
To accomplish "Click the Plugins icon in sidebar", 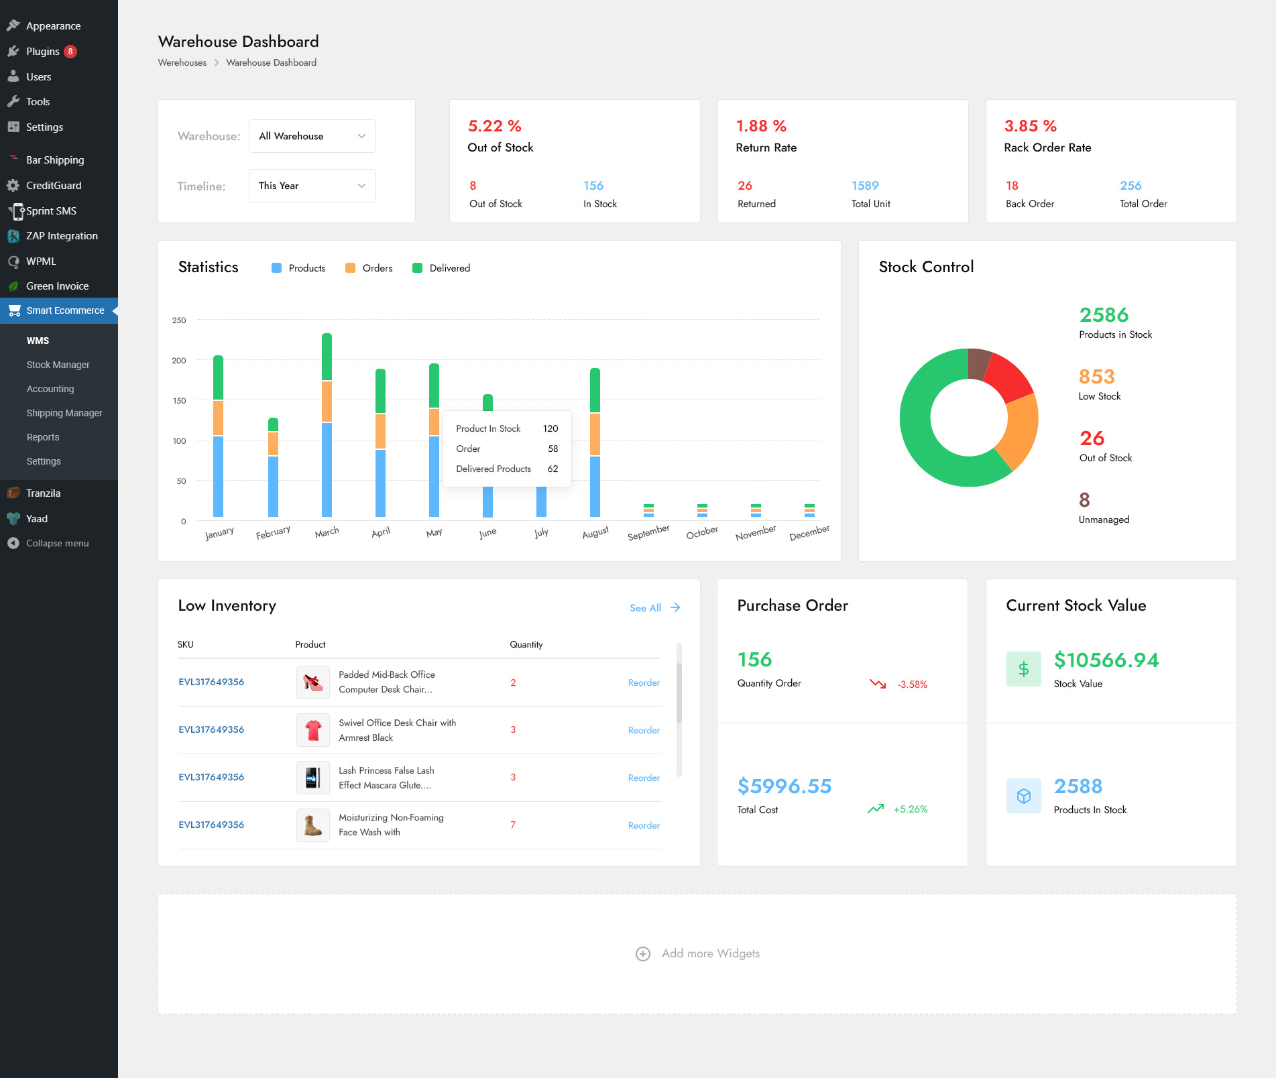I will [13, 52].
